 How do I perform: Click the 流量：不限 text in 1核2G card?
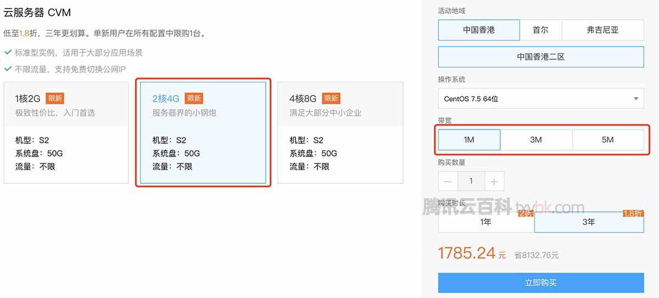[x=35, y=167]
